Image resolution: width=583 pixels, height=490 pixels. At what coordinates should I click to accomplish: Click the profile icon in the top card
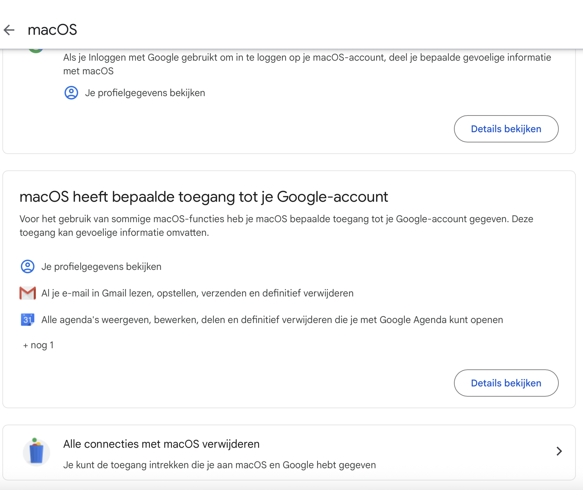pos(71,93)
